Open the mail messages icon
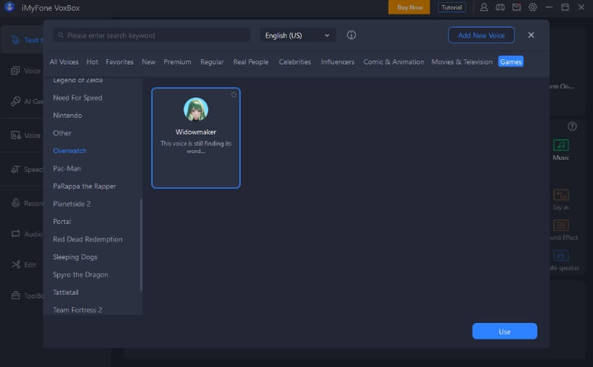593x367 pixels. point(516,7)
